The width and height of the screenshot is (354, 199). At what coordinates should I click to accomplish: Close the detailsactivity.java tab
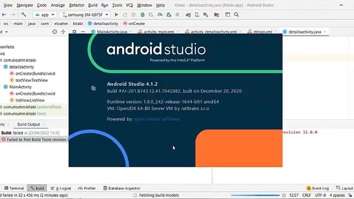point(325,32)
